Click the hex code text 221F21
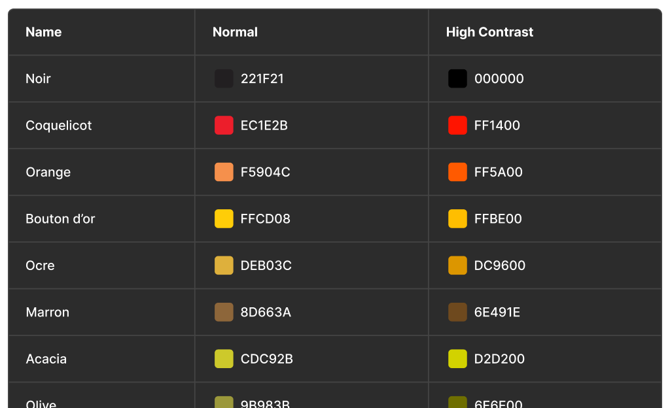Screen dimensions: 670x408 tap(262, 78)
